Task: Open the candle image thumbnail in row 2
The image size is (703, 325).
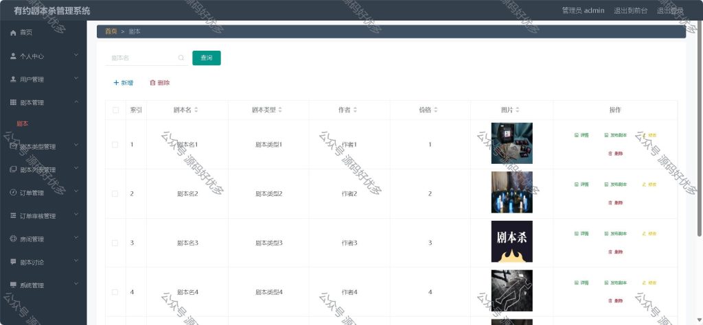Action: 511,193
